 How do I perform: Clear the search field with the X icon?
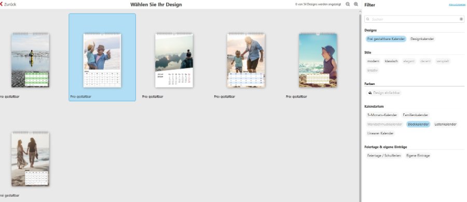pyautogui.click(x=461, y=19)
